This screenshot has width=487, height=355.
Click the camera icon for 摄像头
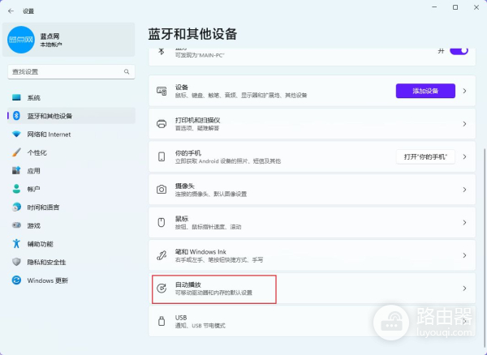(x=162, y=190)
